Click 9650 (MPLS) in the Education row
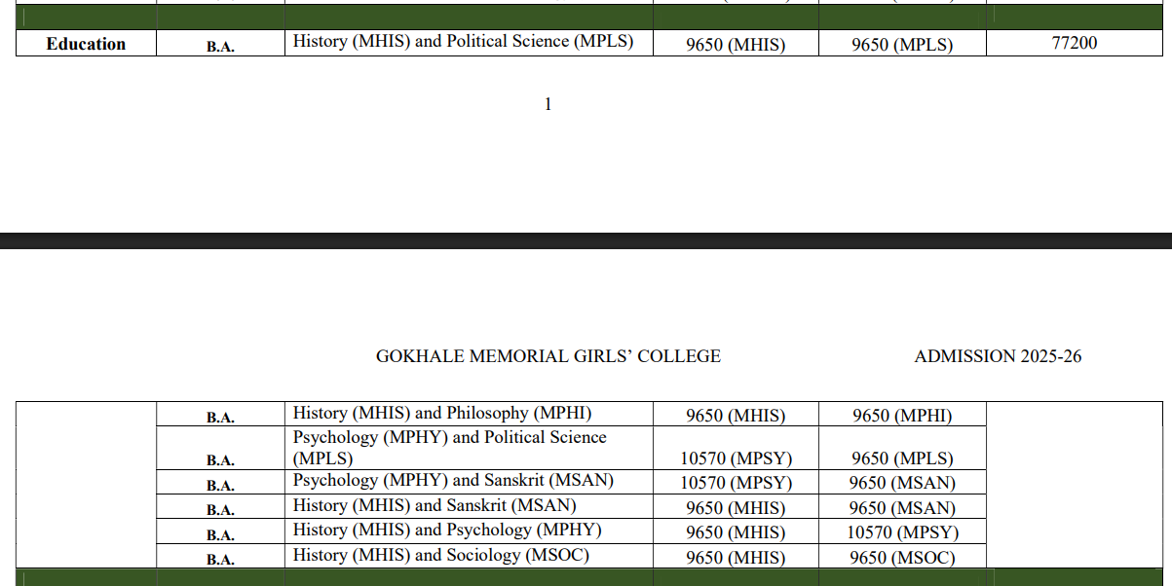Viewport: 1172px width, 586px height. (x=901, y=45)
